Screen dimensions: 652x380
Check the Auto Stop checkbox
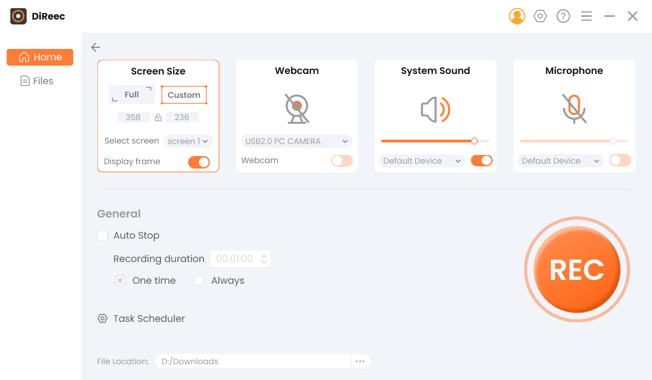tap(103, 235)
